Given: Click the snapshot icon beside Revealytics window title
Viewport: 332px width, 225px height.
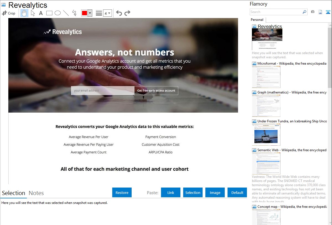Looking at the screenshot, I should [3, 5].
